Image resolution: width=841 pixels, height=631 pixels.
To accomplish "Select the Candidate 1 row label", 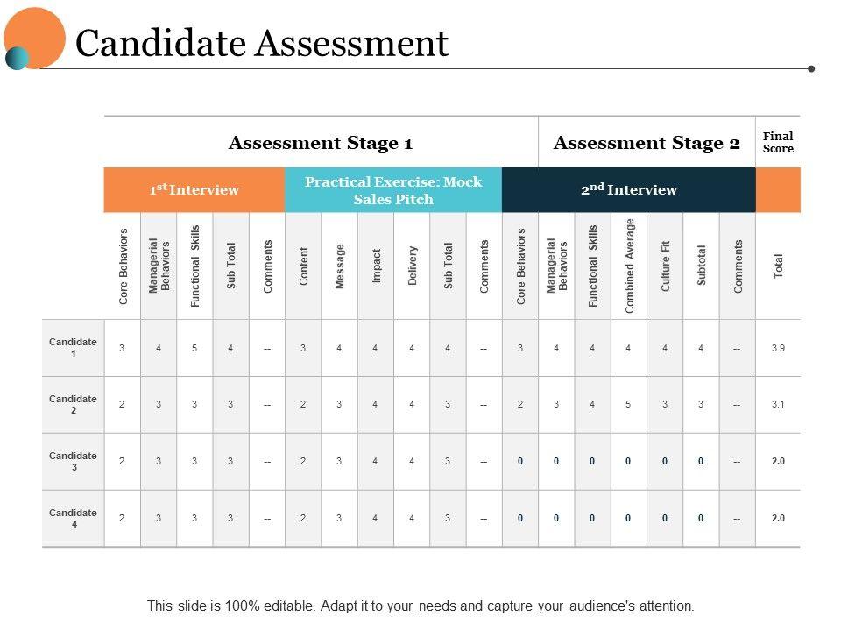I will pos(74,348).
